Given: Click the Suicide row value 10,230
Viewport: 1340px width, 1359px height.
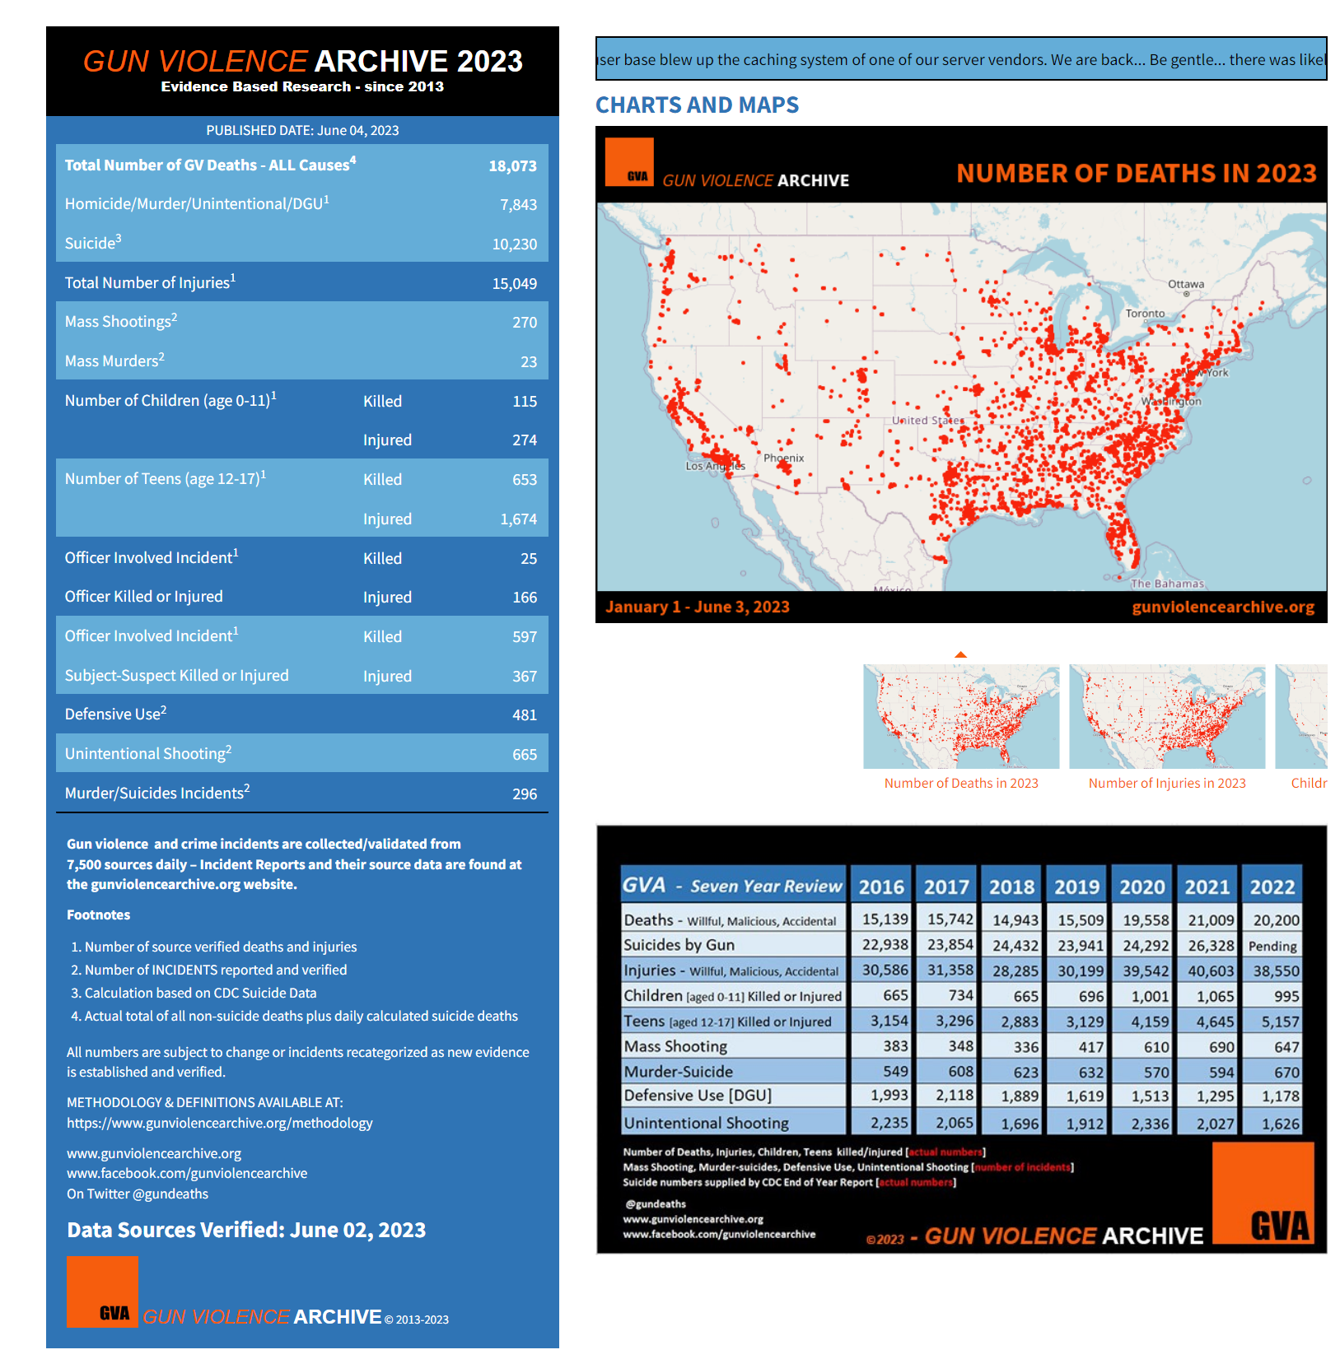Looking at the screenshot, I should [515, 244].
